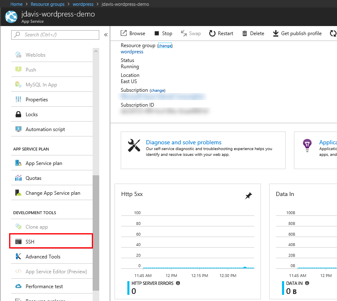Screen dimensions: 337x301
Task: Click the DEVELOPMENT TOOLS section header
Action: click(x=35, y=213)
